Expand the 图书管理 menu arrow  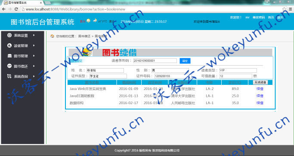tap(34, 56)
